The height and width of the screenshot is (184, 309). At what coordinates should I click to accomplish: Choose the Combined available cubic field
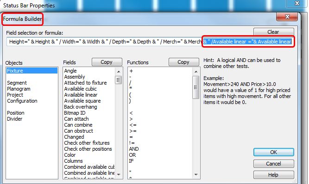coord(89,167)
